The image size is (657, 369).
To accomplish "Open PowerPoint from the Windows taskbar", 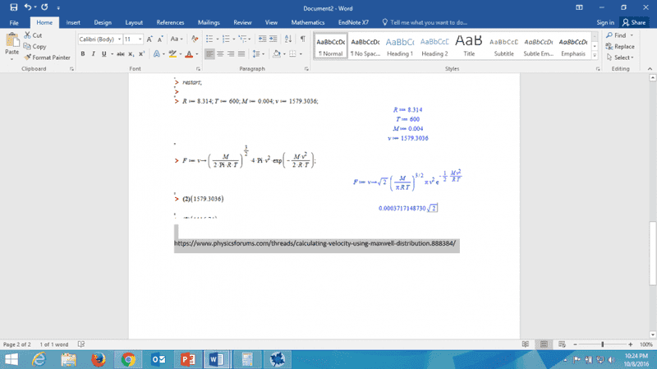I will [x=186, y=359].
